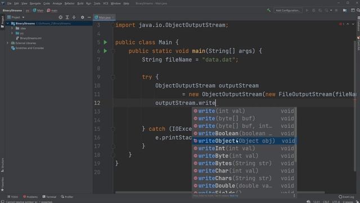Screen dimensions: 360x203
Task: Open the Terminal tool window
Action: (x=49, y=197)
